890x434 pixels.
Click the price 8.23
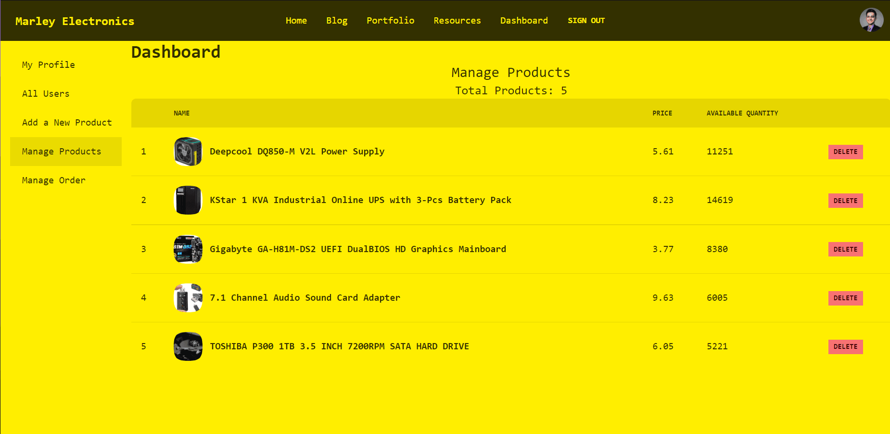663,200
